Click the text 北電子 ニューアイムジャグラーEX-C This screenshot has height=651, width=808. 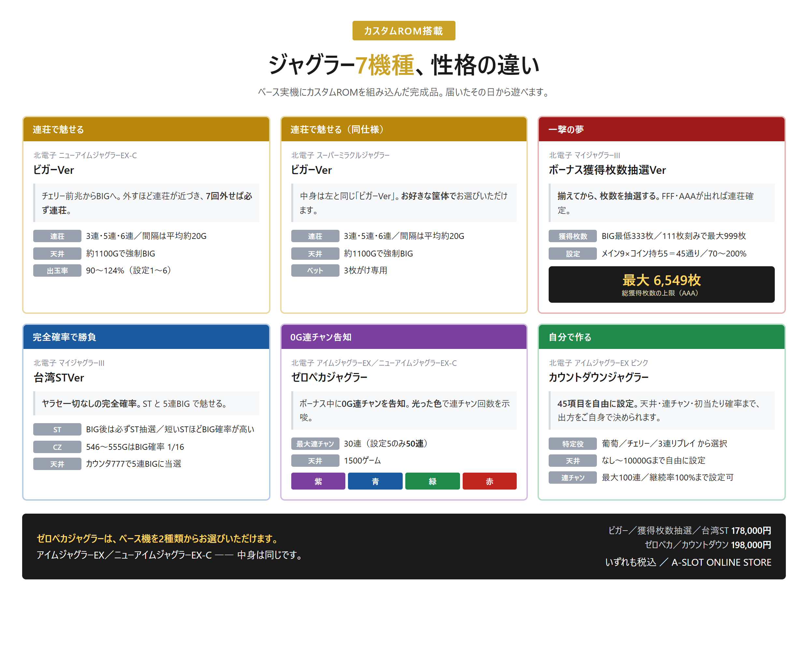click(x=85, y=155)
